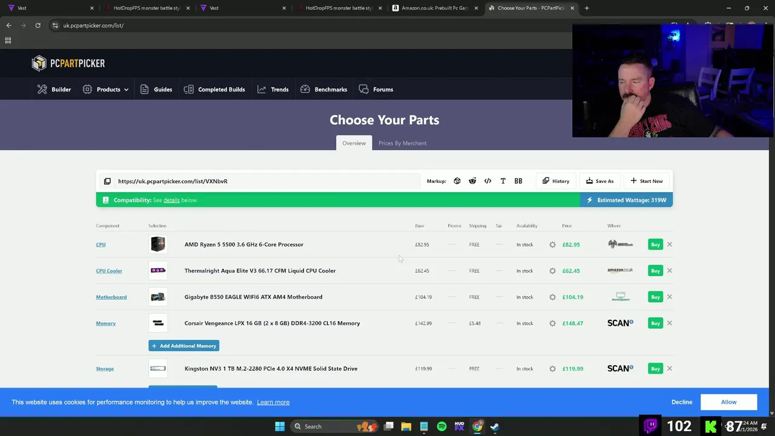
Task: Click the Storage component link
Action: click(x=105, y=369)
